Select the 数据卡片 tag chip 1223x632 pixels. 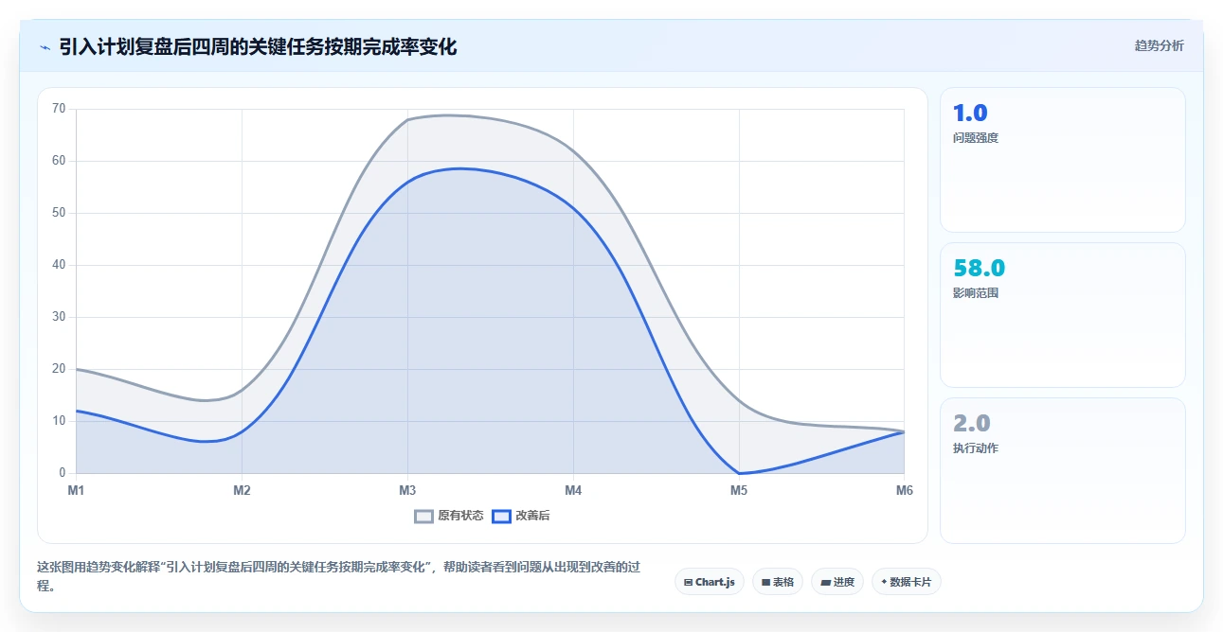[907, 582]
